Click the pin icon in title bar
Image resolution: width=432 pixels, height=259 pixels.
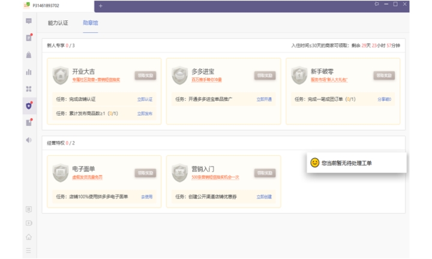pos(377,4)
